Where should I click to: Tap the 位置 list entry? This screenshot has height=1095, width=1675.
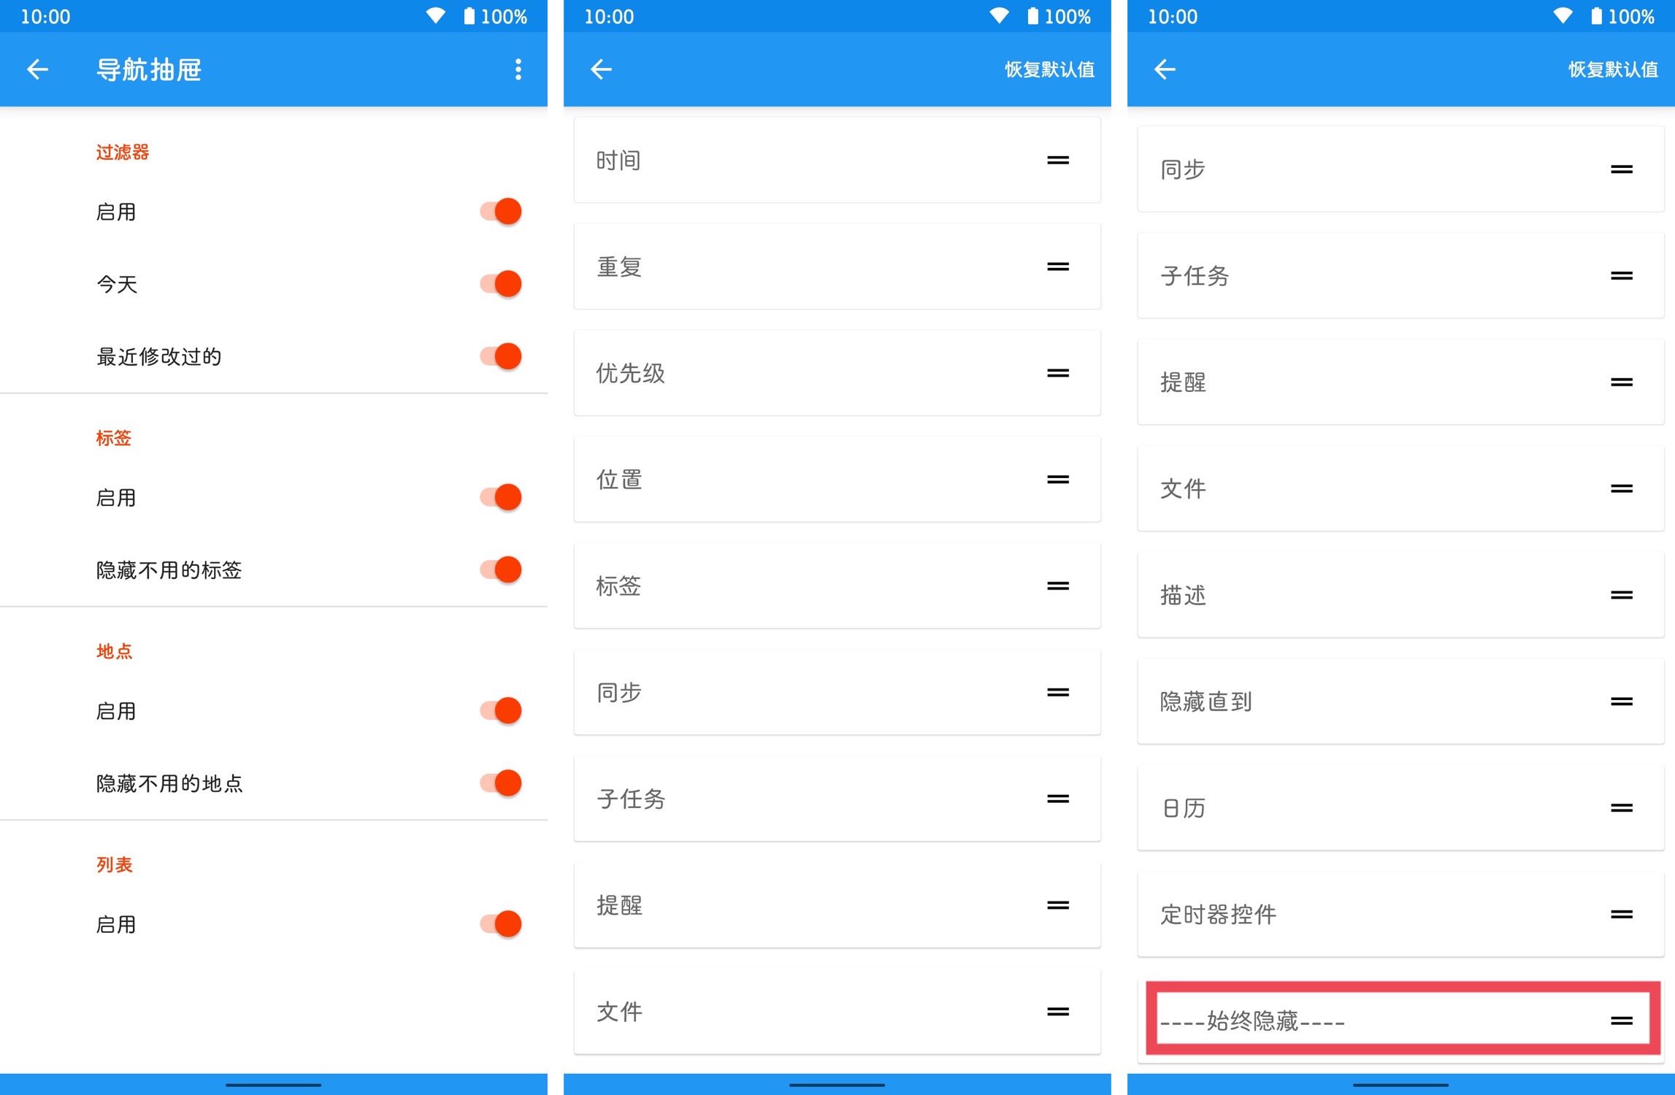tap(837, 480)
